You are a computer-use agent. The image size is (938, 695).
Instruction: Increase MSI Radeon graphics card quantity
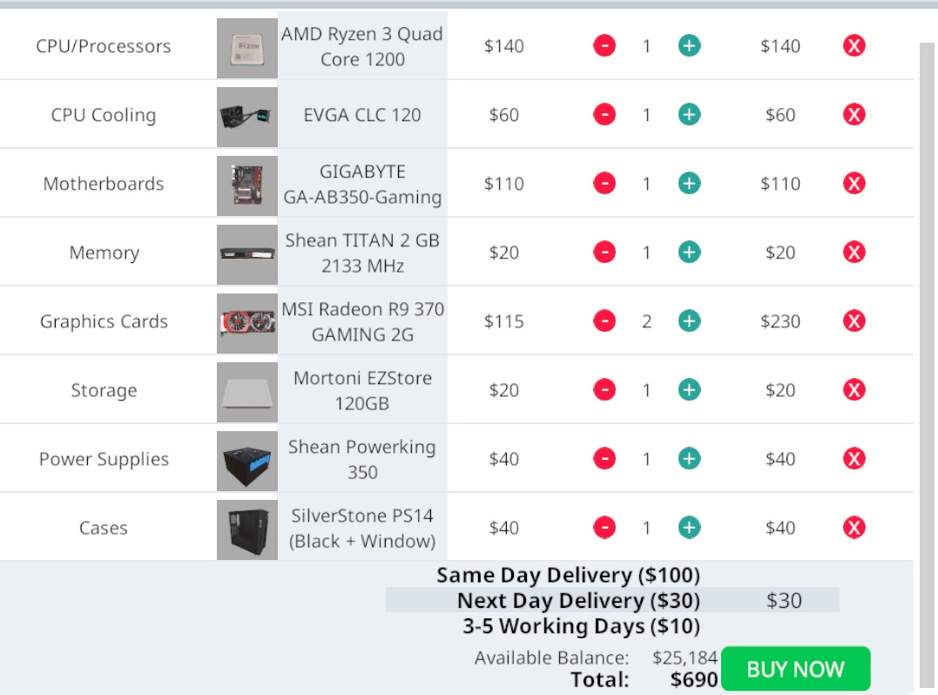(689, 321)
